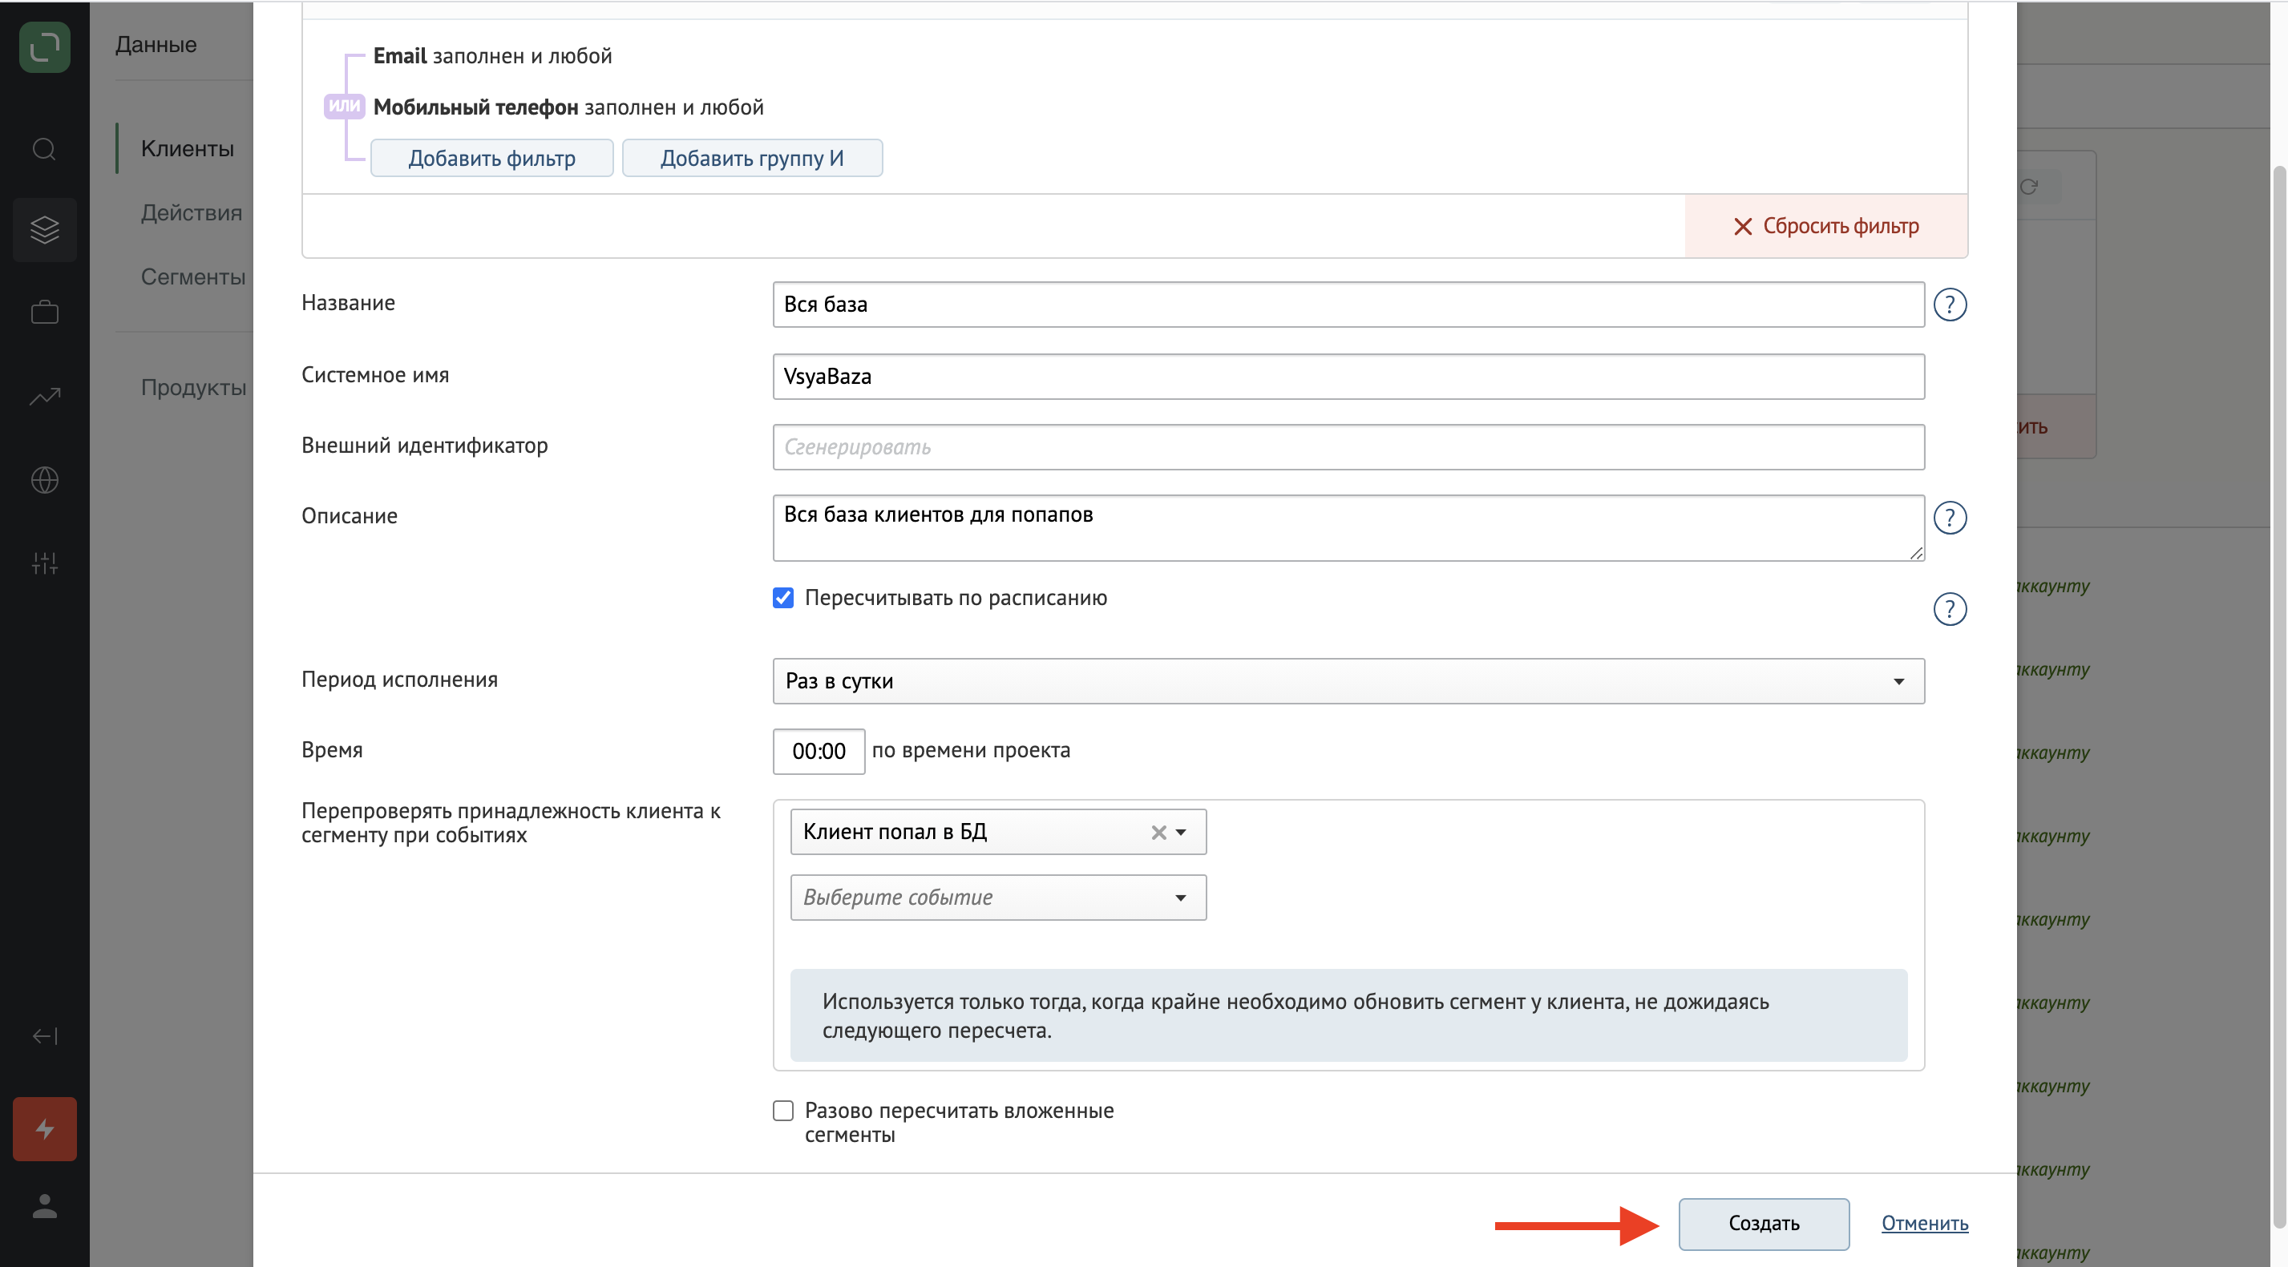Open help icon next to Название field
This screenshot has width=2288, height=1267.
tap(1950, 305)
